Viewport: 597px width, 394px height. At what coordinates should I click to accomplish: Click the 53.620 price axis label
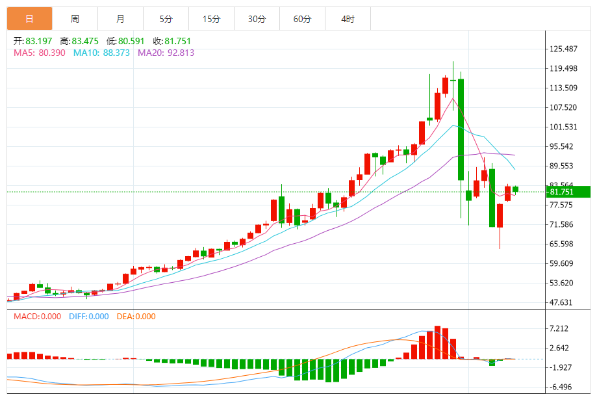tap(561, 283)
